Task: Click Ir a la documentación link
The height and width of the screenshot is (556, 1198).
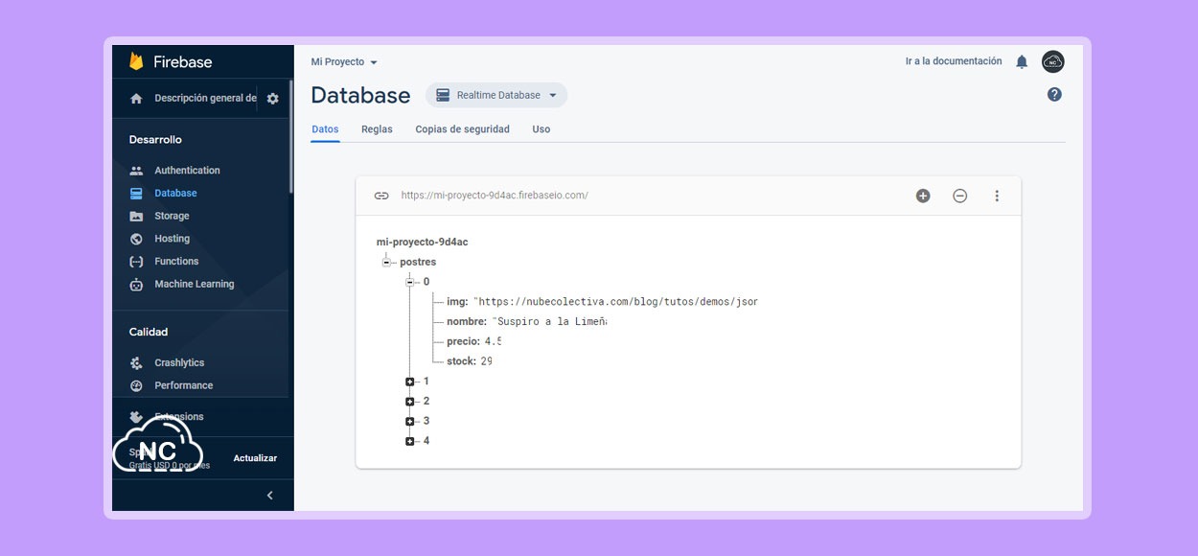Action: (x=954, y=61)
